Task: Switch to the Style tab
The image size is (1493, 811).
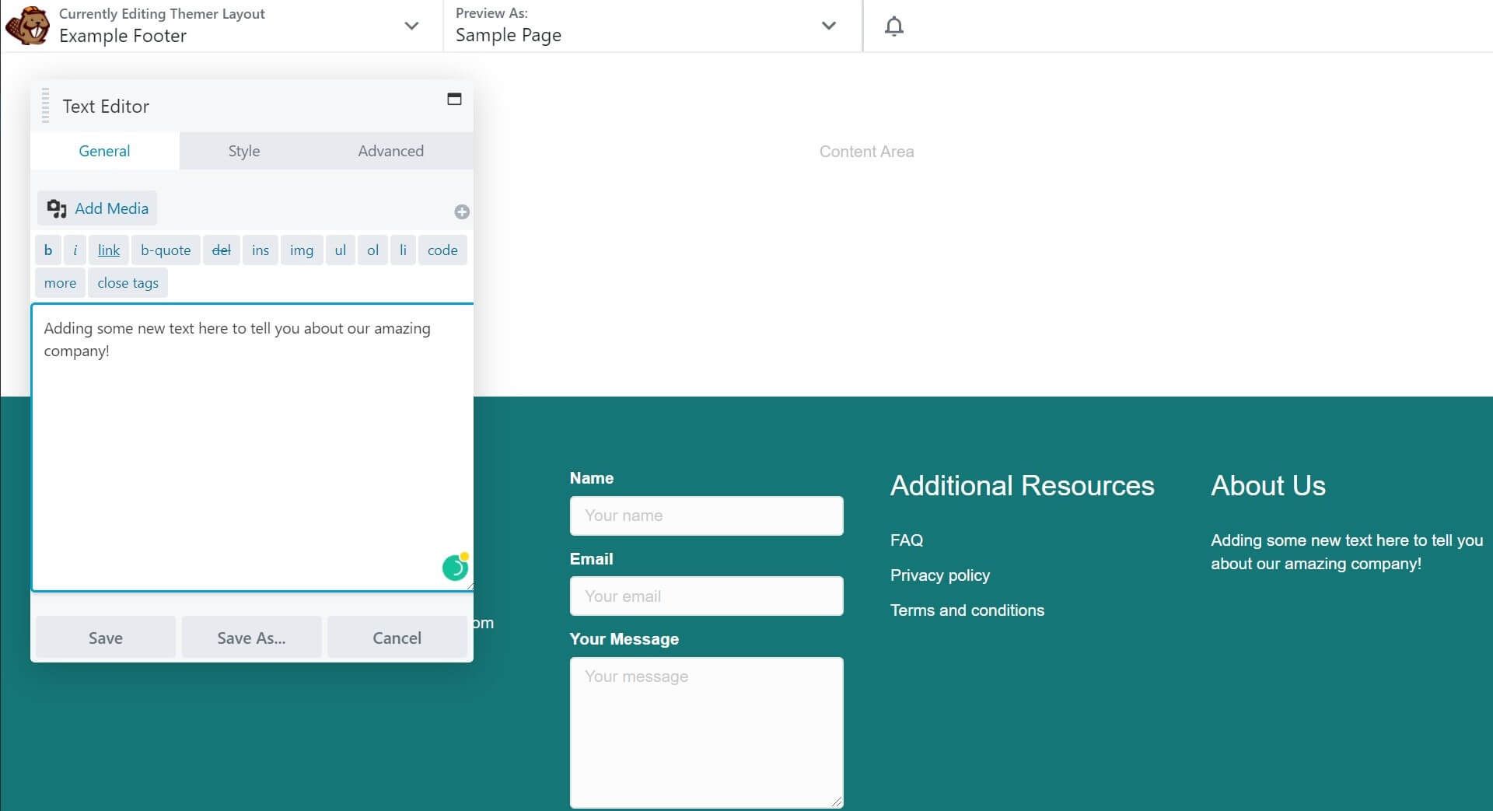Action: [x=243, y=151]
